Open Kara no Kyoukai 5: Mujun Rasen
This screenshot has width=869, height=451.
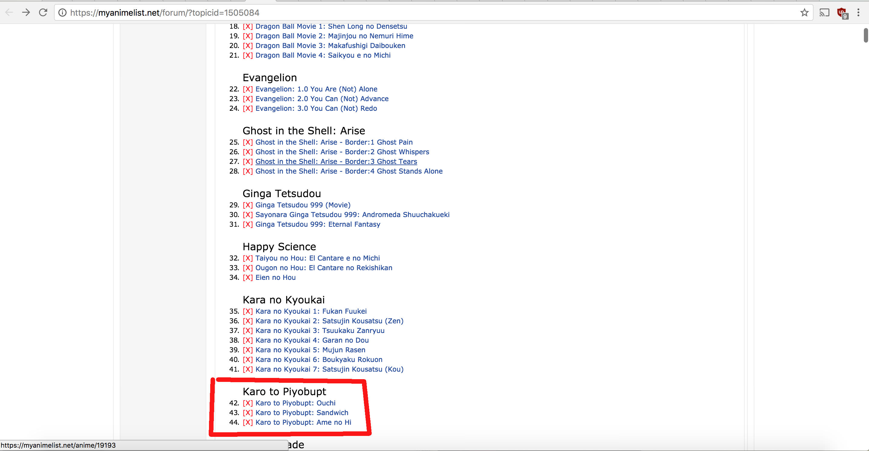click(x=310, y=350)
